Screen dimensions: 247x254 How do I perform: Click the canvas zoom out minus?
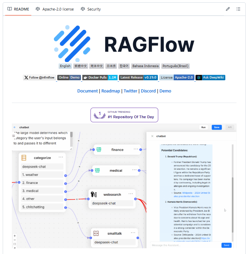15,240
